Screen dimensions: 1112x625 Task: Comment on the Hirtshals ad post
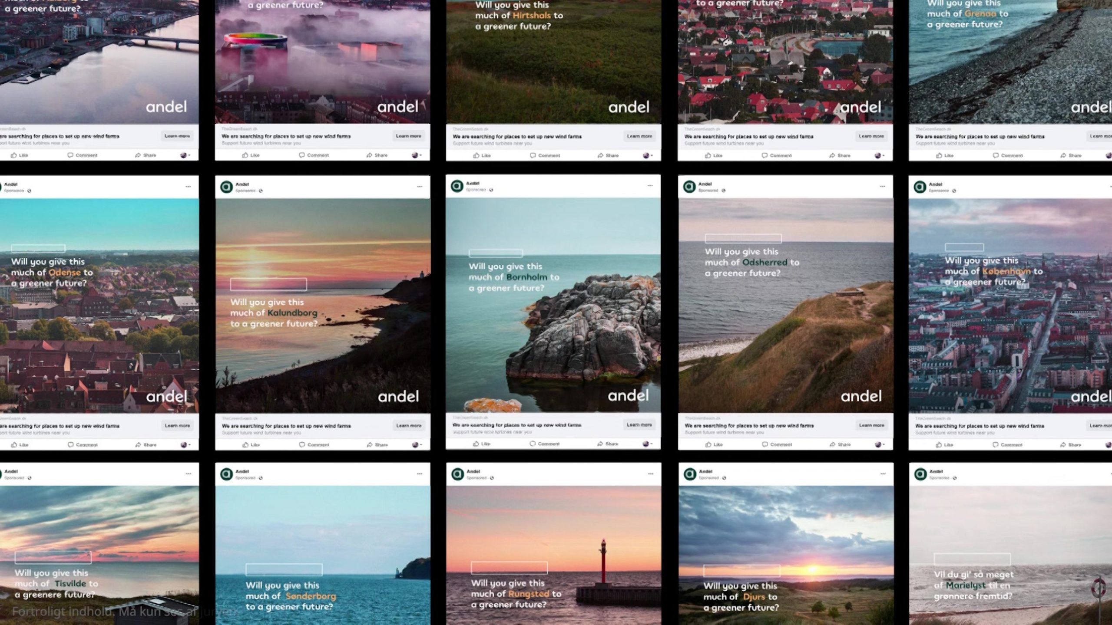point(545,155)
